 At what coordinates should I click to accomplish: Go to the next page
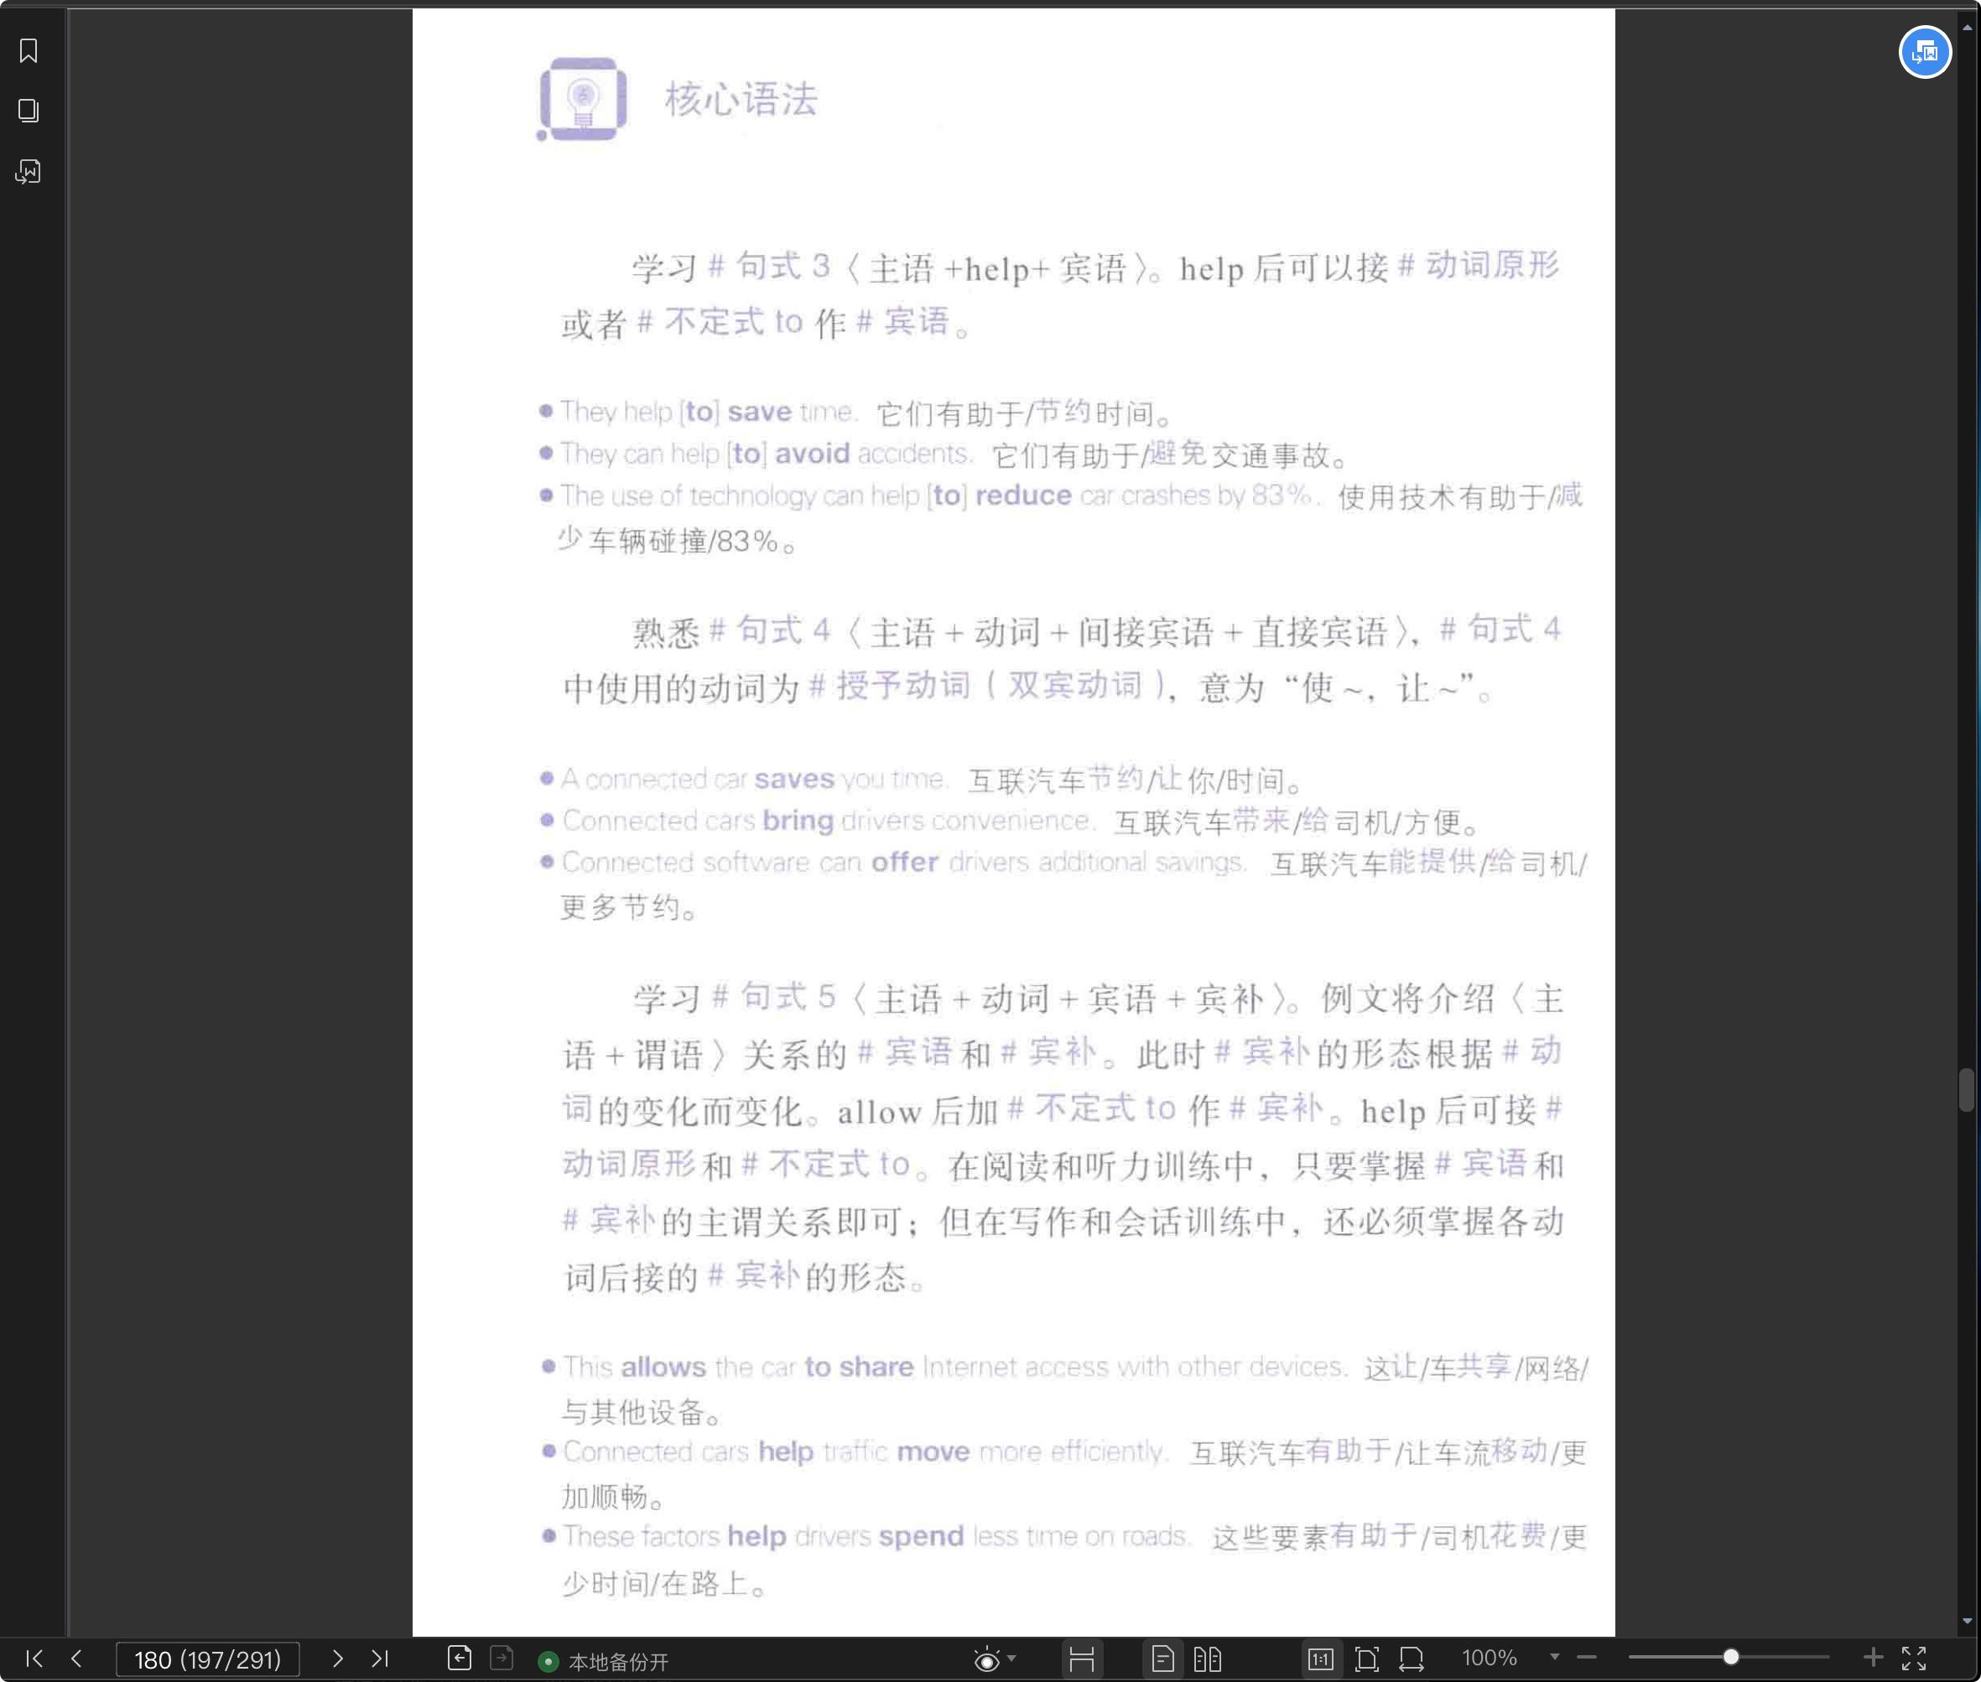click(336, 1659)
